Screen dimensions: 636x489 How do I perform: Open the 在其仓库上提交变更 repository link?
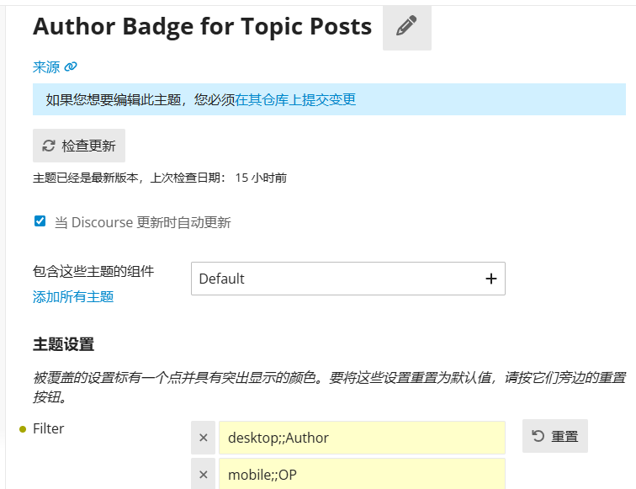pyautogui.click(x=295, y=99)
